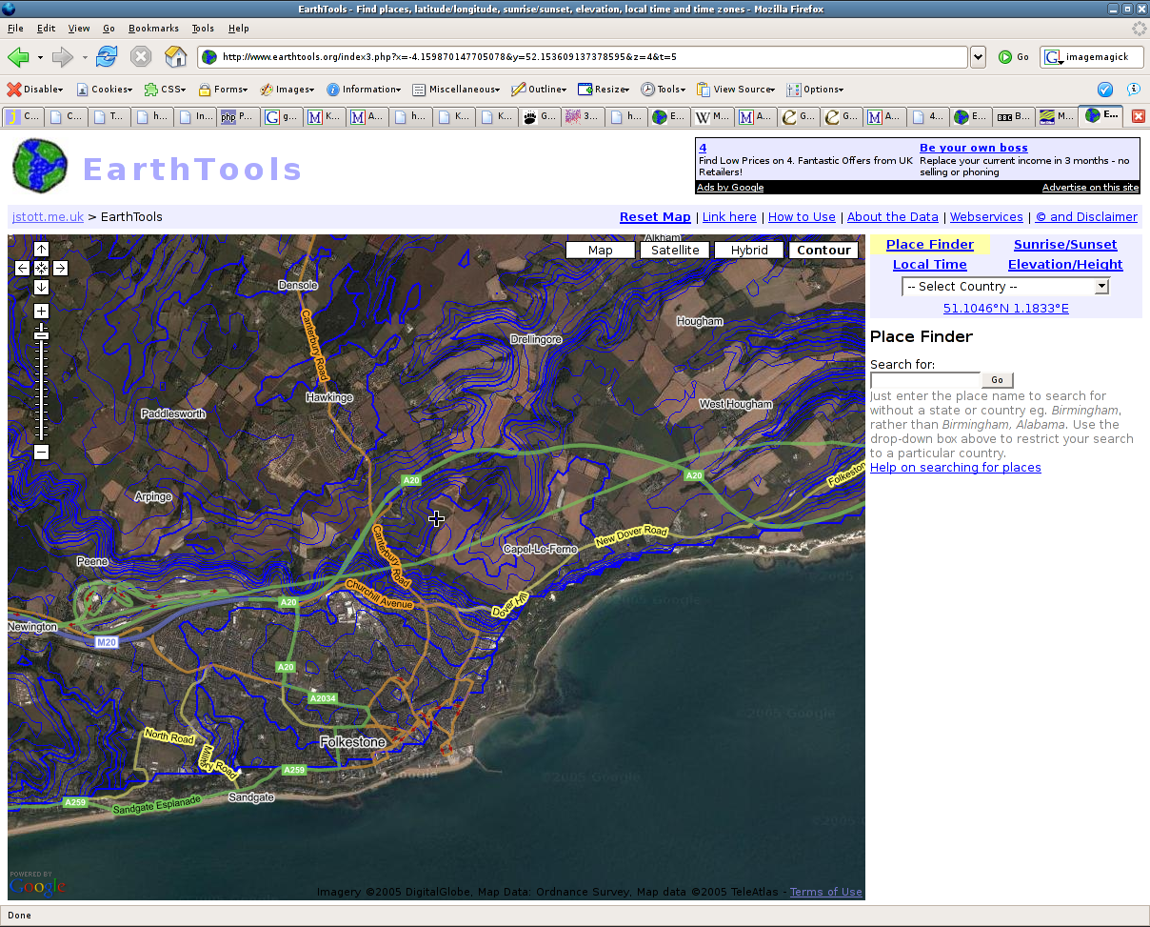
Task: Pan the map right with arrow button
Action: 60,269
